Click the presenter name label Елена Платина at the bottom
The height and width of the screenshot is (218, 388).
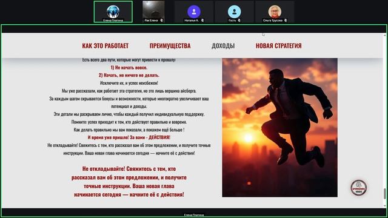click(194, 216)
